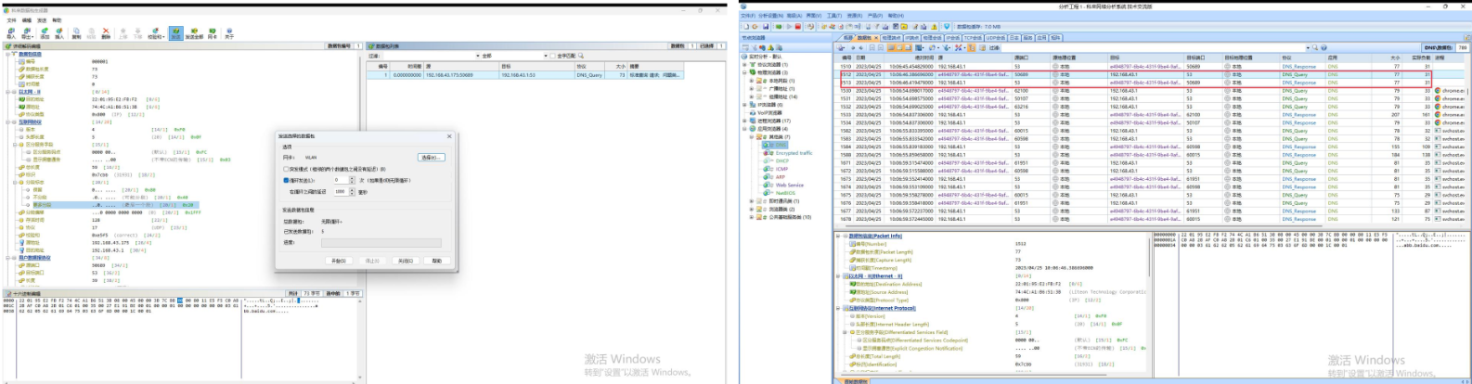Click the 添加 (Add) packet icon
This screenshot has height=384, width=1472.
click(x=44, y=32)
